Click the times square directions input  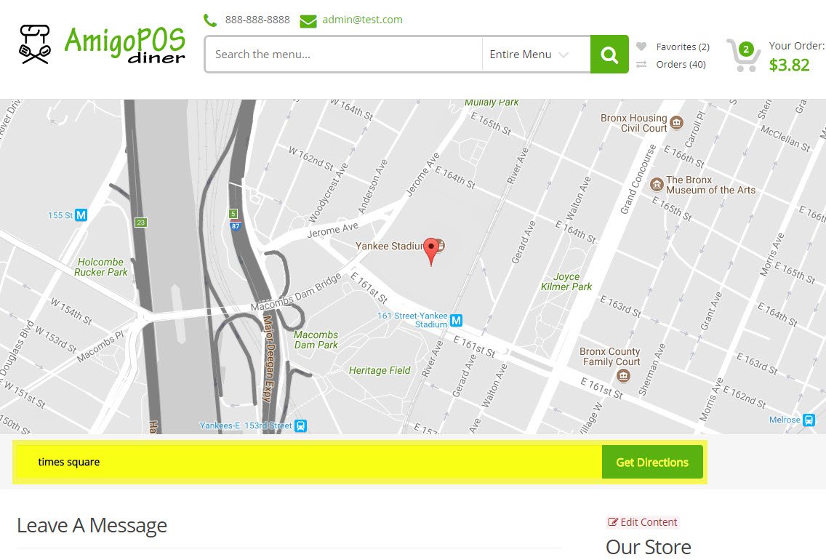pos(309,462)
